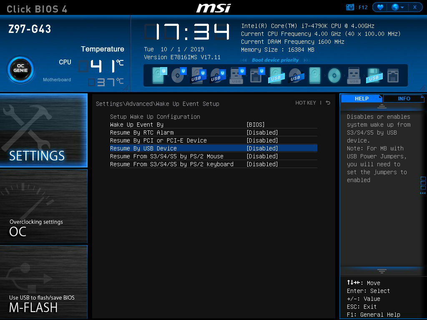Click the CPU temperature reading
Screen dimensions: 427x320
pyautogui.click(x=101, y=66)
